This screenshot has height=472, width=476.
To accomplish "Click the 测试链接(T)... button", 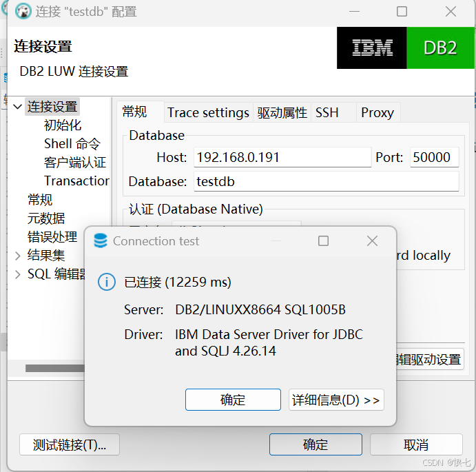I will coord(70,444).
